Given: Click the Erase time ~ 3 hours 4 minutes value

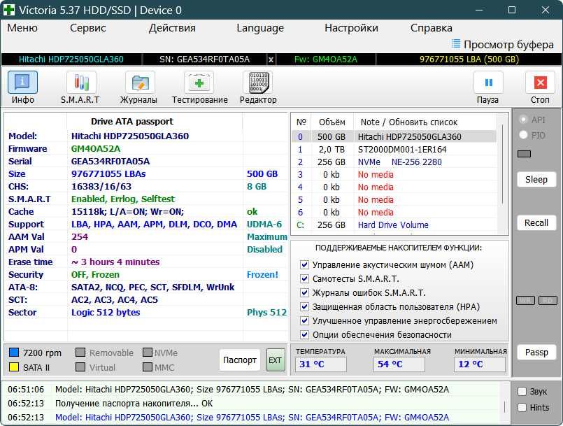Looking at the screenshot, I should coord(115,262).
